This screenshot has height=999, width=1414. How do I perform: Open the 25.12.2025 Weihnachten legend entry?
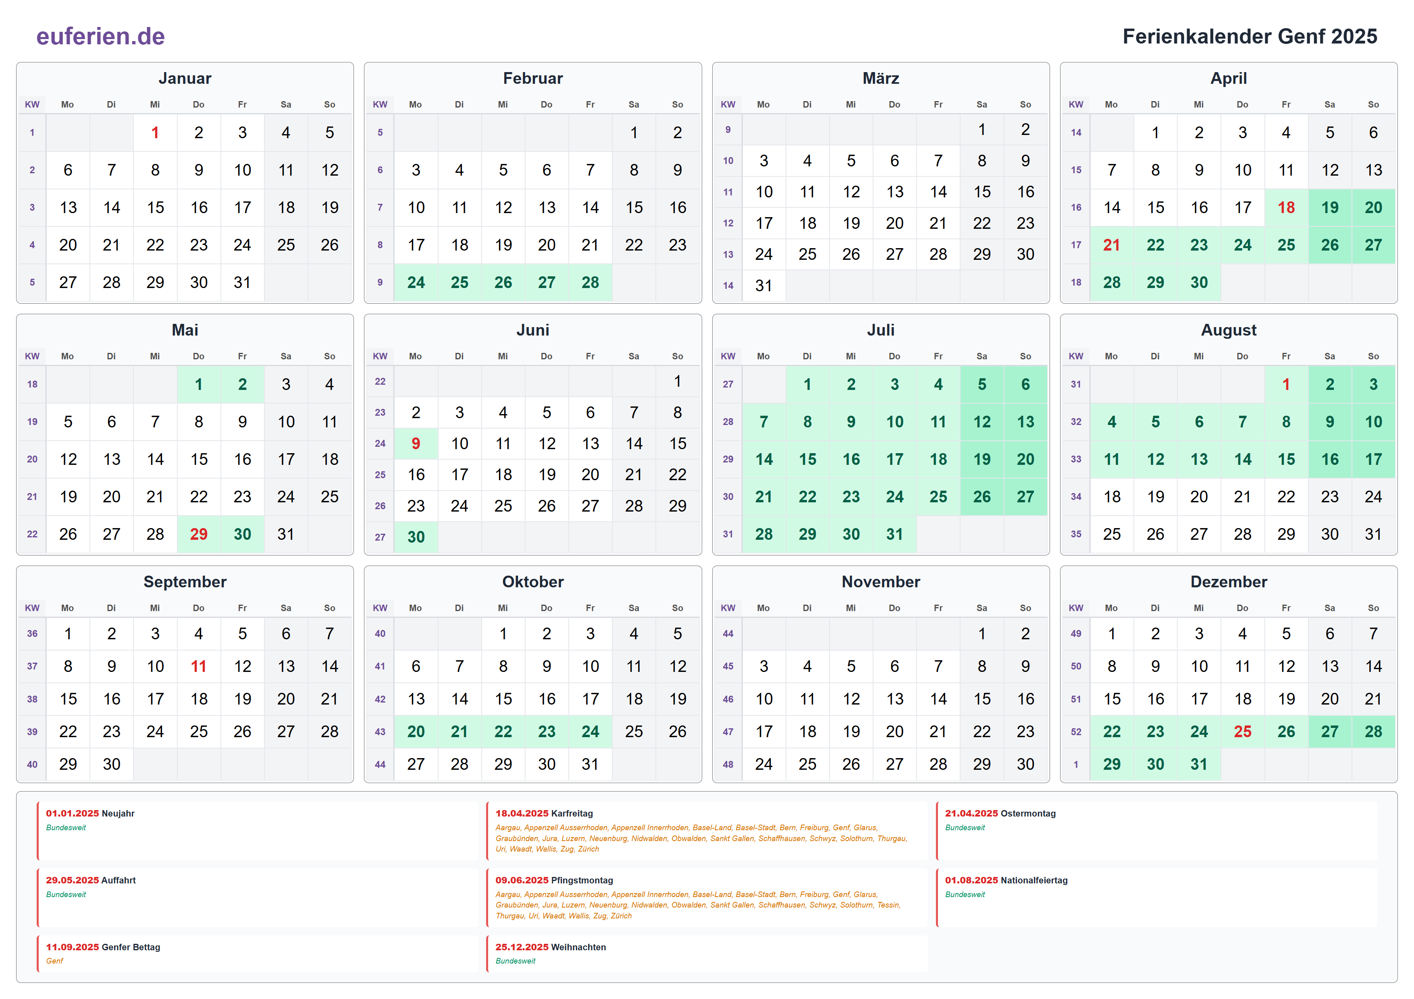click(706, 954)
